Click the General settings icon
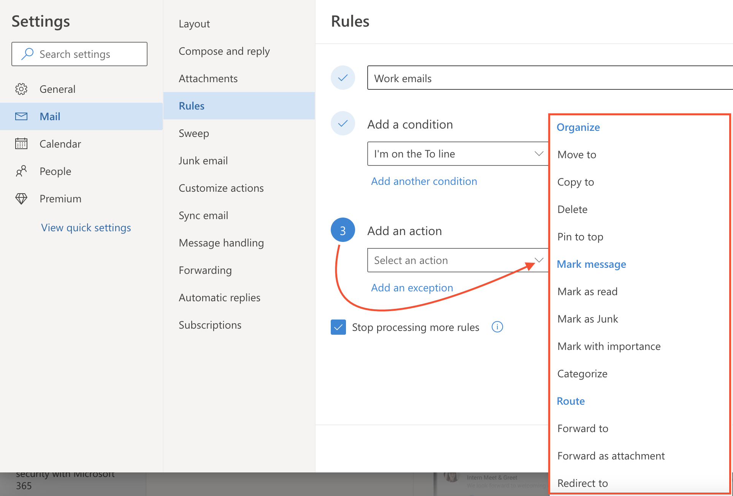The width and height of the screenshot is (733, 496). [22, 89]
